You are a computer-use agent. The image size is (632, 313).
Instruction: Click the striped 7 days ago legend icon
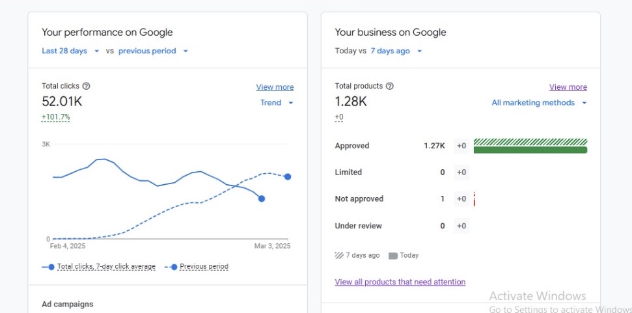[339, 255]
